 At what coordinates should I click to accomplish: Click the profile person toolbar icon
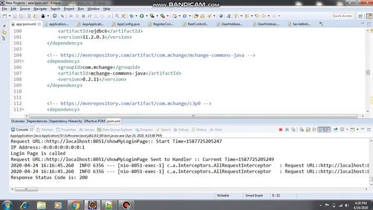point(43,16)
